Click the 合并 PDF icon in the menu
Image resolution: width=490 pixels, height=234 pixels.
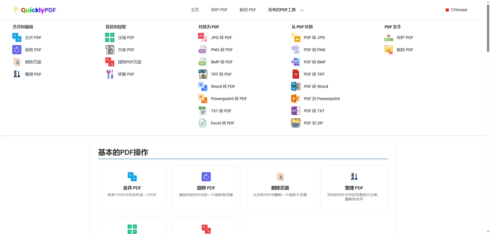point(17,37)
